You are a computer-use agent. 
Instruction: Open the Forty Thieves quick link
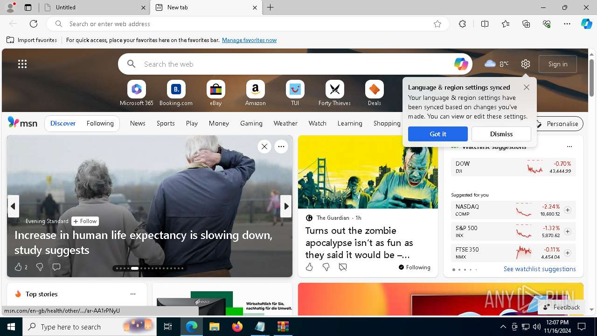tap(334, 93)
